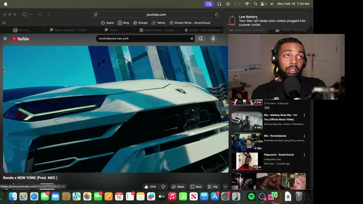Open more actions ellipsis under video
363x204 pixels.
pos(225,187)
